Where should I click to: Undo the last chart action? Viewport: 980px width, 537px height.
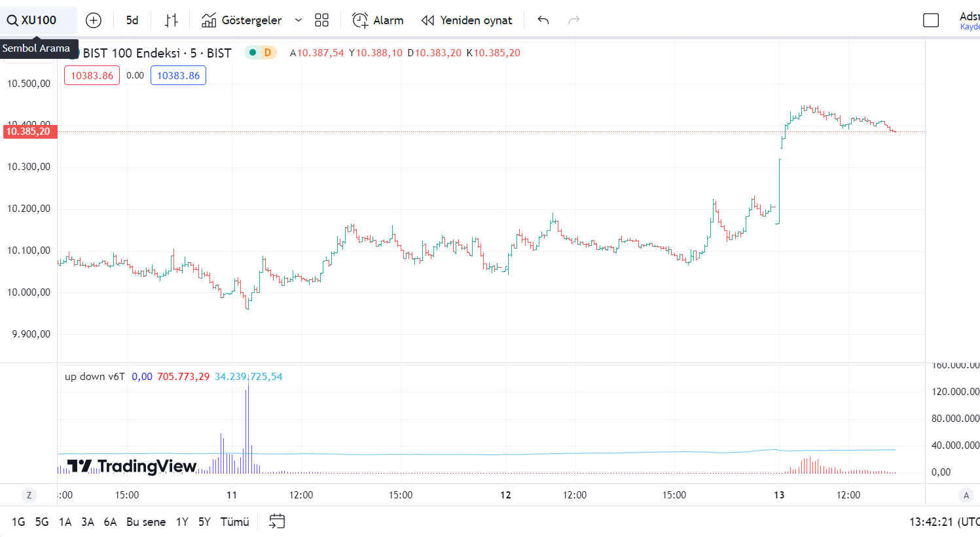tap(543, 20)
